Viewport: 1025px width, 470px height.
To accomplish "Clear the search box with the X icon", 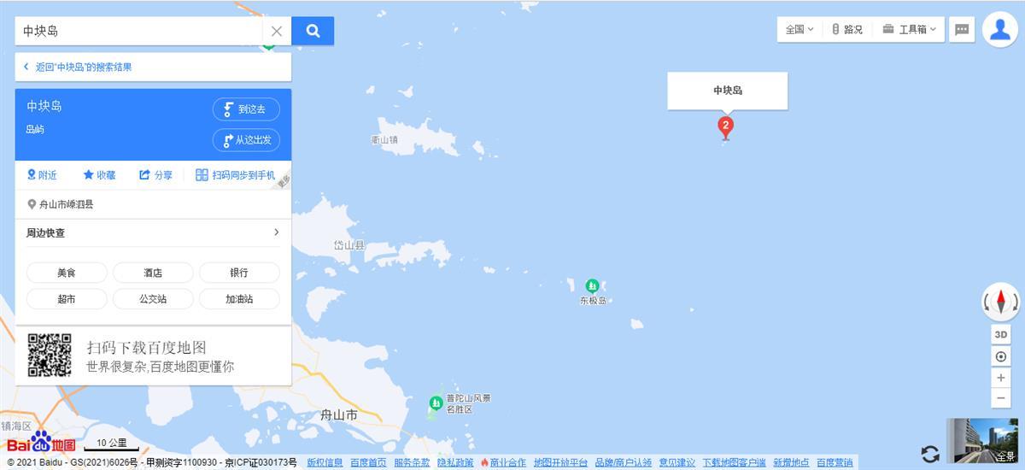I will (x=277, y=31).
